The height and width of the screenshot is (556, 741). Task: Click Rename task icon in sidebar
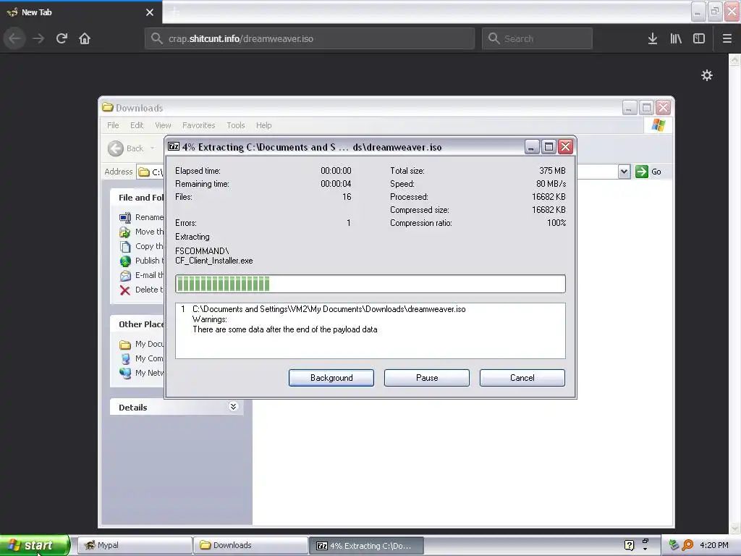pyautogui.click(x=124, y=217)
